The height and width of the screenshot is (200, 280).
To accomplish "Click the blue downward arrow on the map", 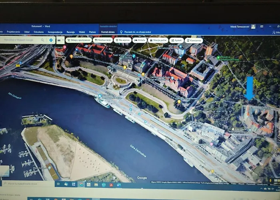I will [250, 88].
